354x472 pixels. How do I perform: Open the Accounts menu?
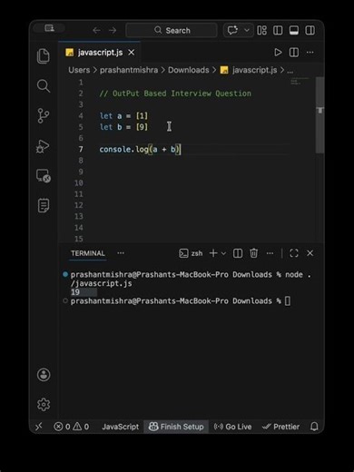(44, 375)
